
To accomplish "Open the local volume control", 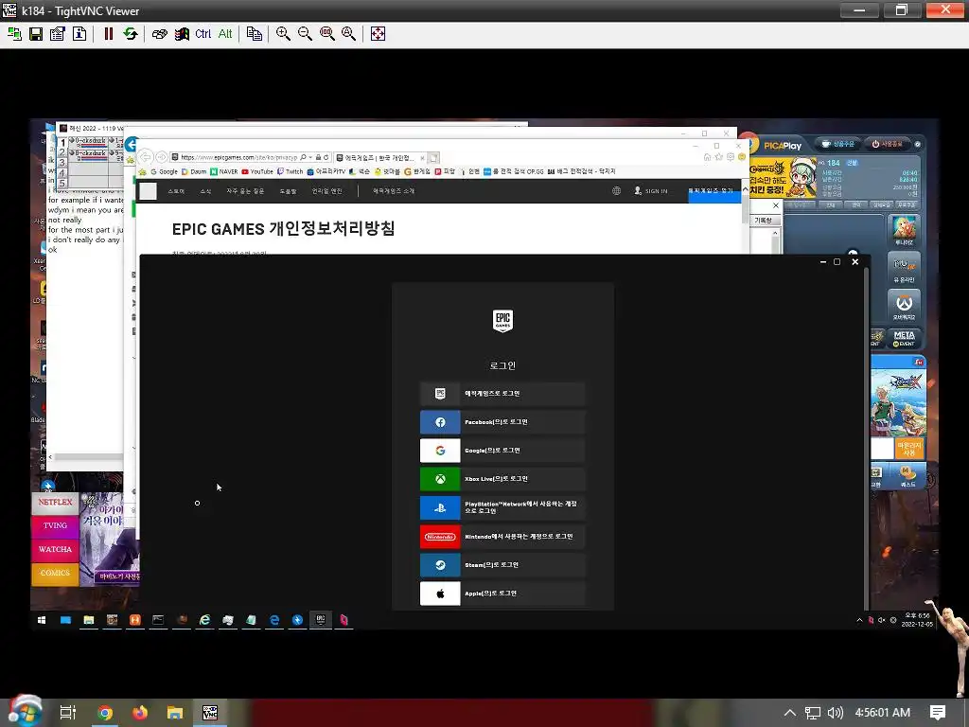I will point(835,713).
